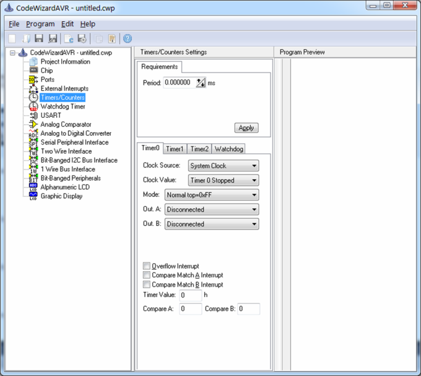
Task: Switch to the Watchdog tab
Action: point(228,149)
